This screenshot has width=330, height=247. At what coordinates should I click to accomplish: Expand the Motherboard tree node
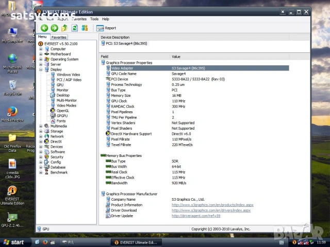41,54
